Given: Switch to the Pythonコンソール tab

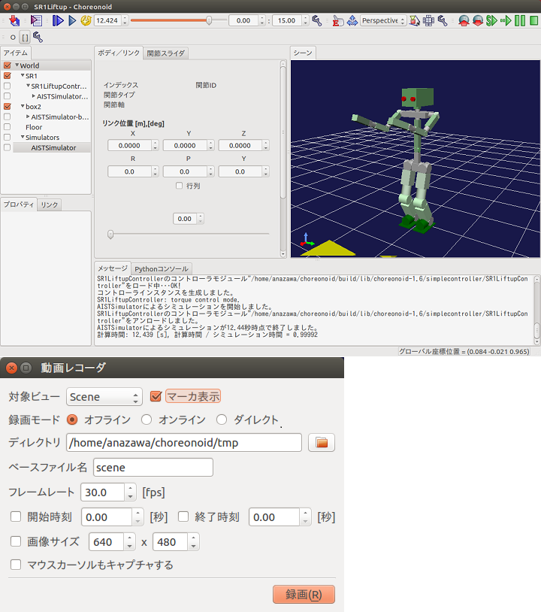Looking at the screenshot, I should point(162,268).
